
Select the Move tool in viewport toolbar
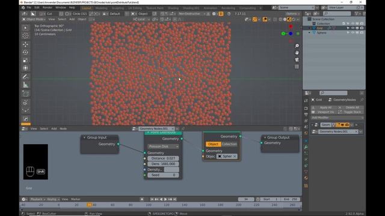tap(25, 44)
